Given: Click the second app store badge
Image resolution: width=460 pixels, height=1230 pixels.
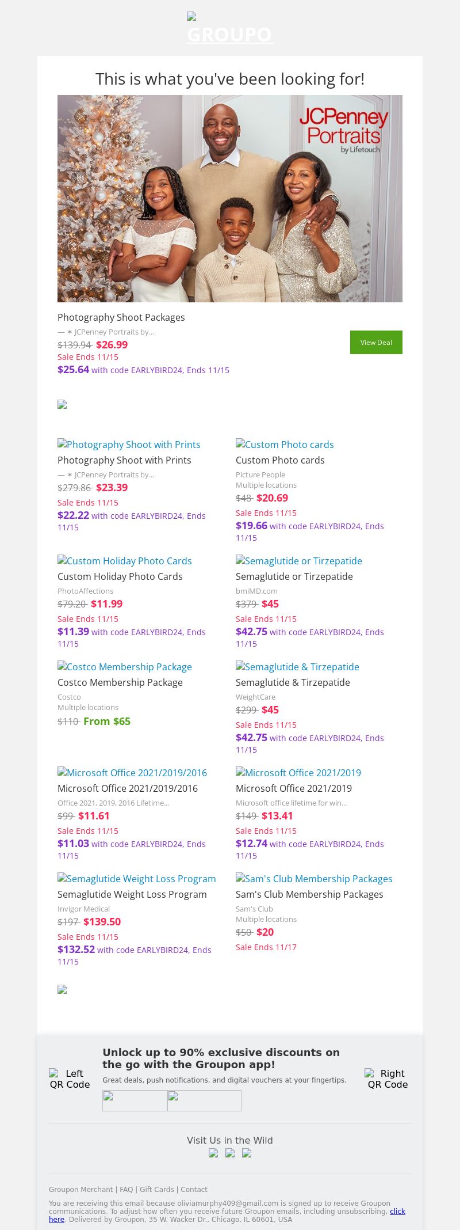Looking at the screenshot, I should coord(204,1100).
